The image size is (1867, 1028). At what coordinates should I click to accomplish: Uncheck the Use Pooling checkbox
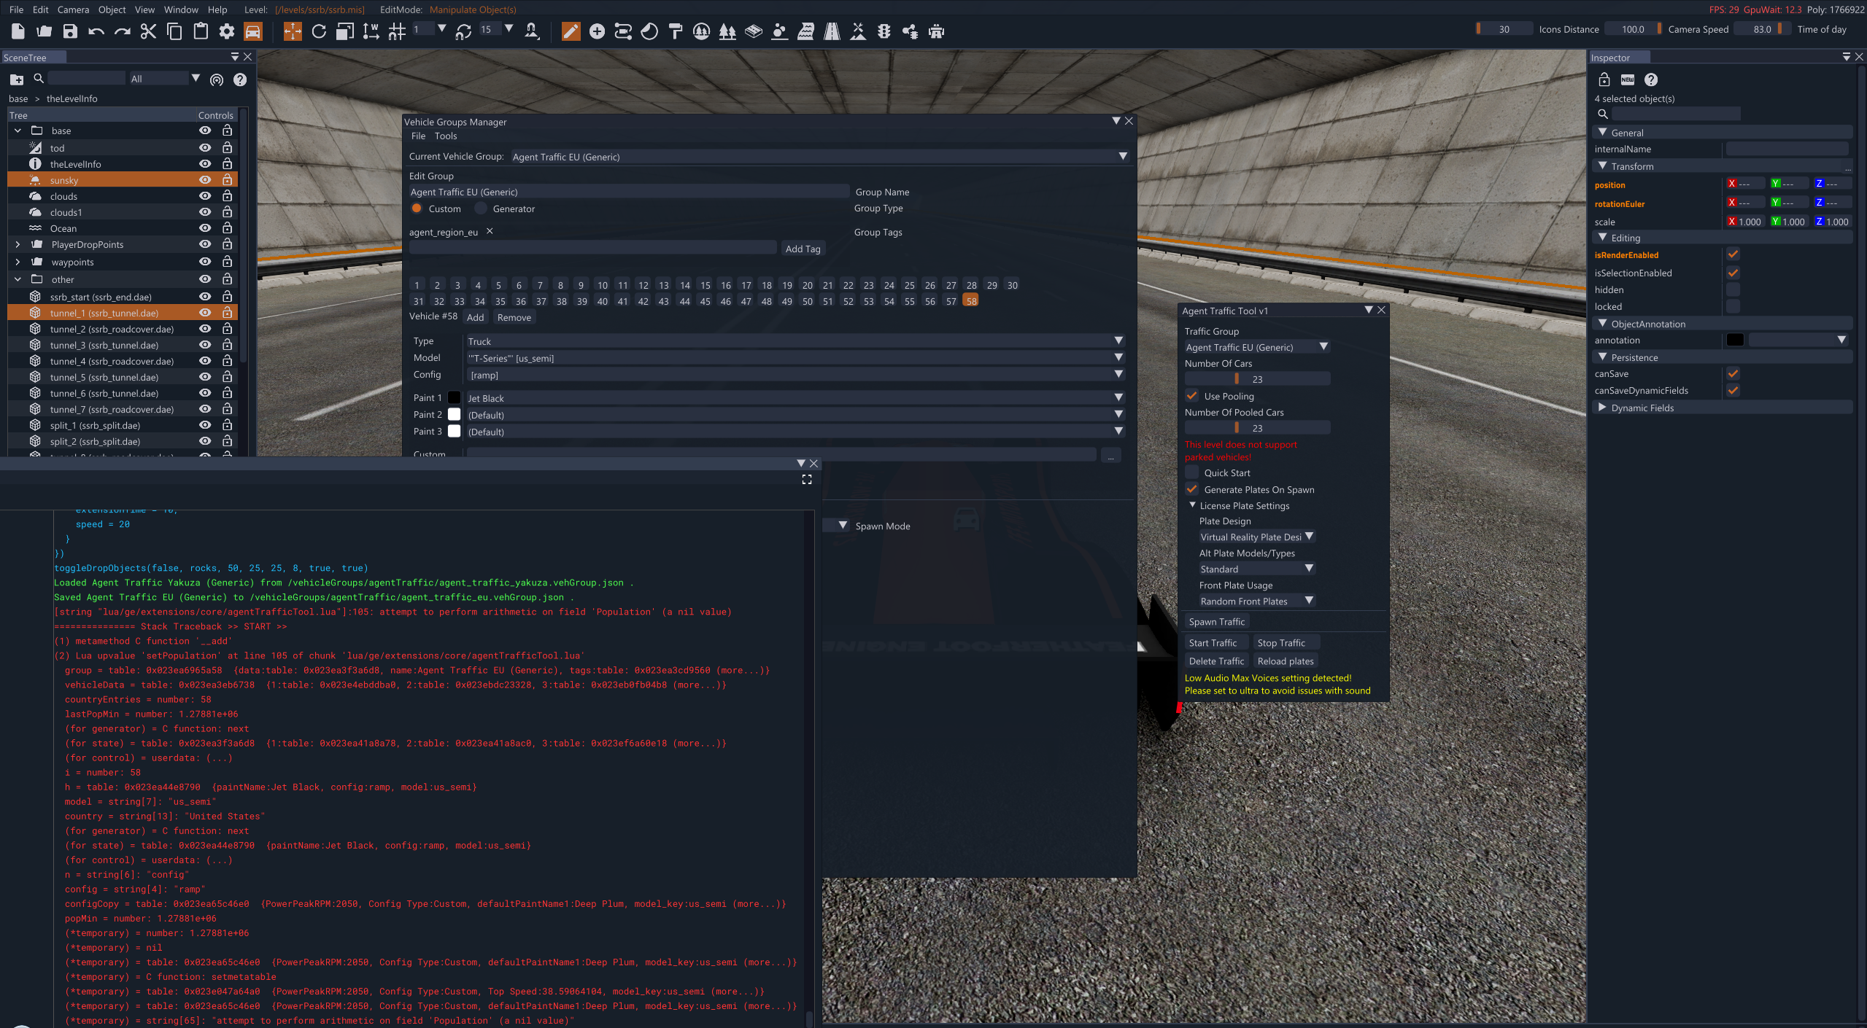[1192, 396]
